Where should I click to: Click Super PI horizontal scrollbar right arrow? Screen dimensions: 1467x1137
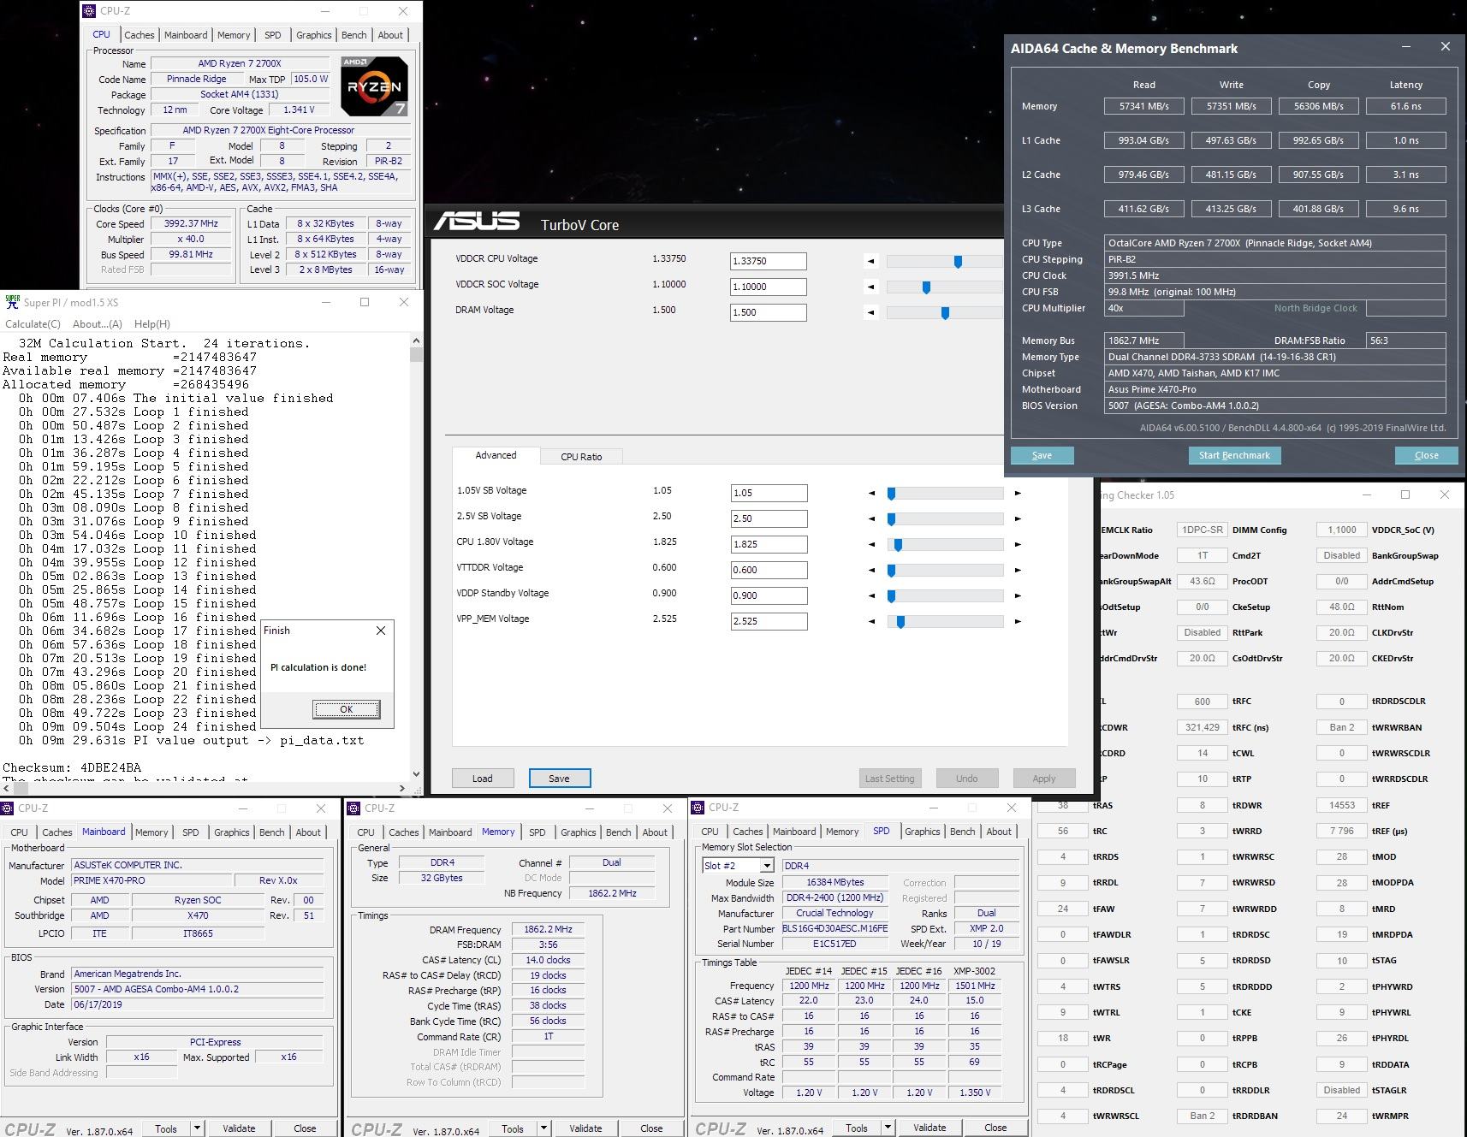point(403,788)
